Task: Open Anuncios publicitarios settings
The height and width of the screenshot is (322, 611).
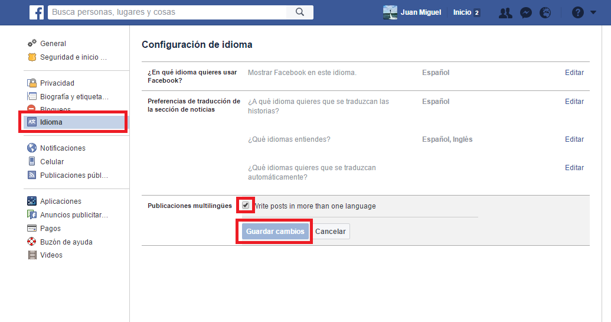Action: tap(74, 215)
